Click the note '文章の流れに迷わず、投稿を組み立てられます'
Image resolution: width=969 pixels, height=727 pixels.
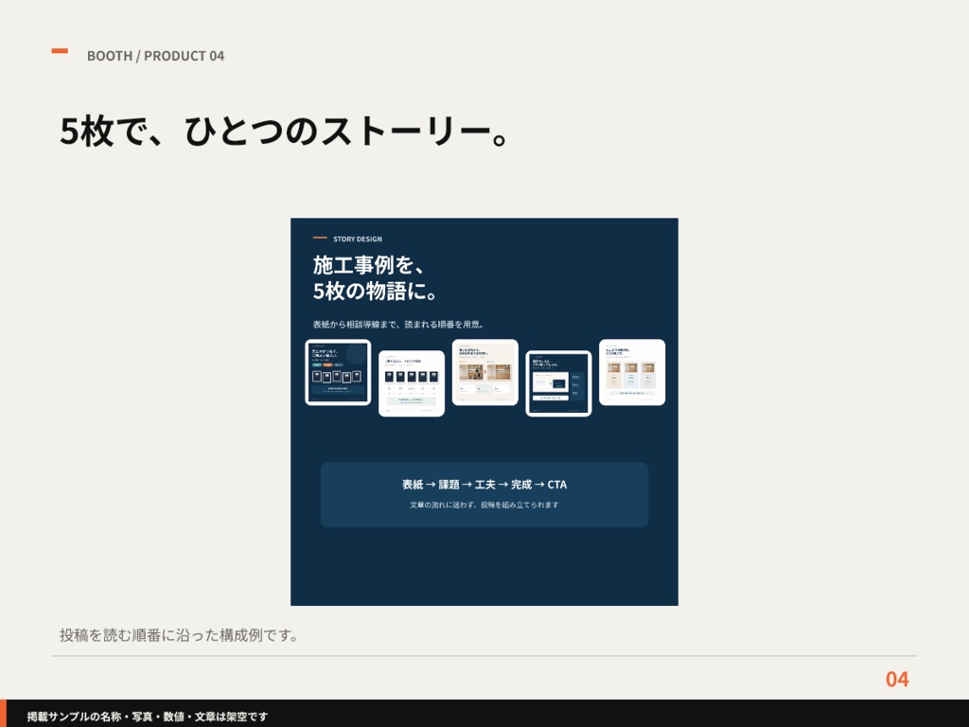tap(484, 505)
